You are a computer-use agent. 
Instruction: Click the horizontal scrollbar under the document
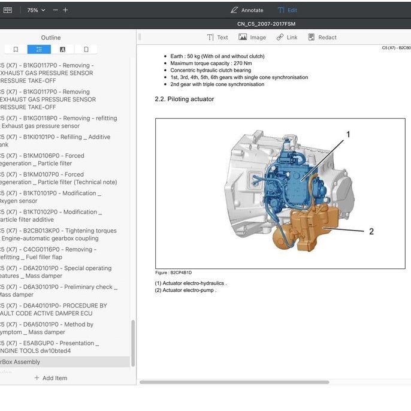coord(234,382)
